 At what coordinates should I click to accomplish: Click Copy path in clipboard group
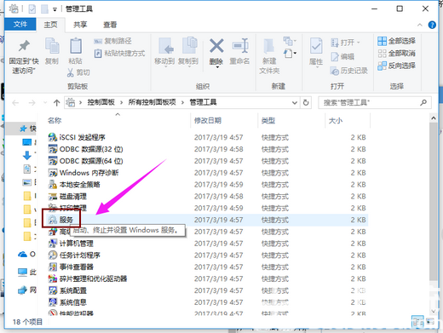click(112, 41)
